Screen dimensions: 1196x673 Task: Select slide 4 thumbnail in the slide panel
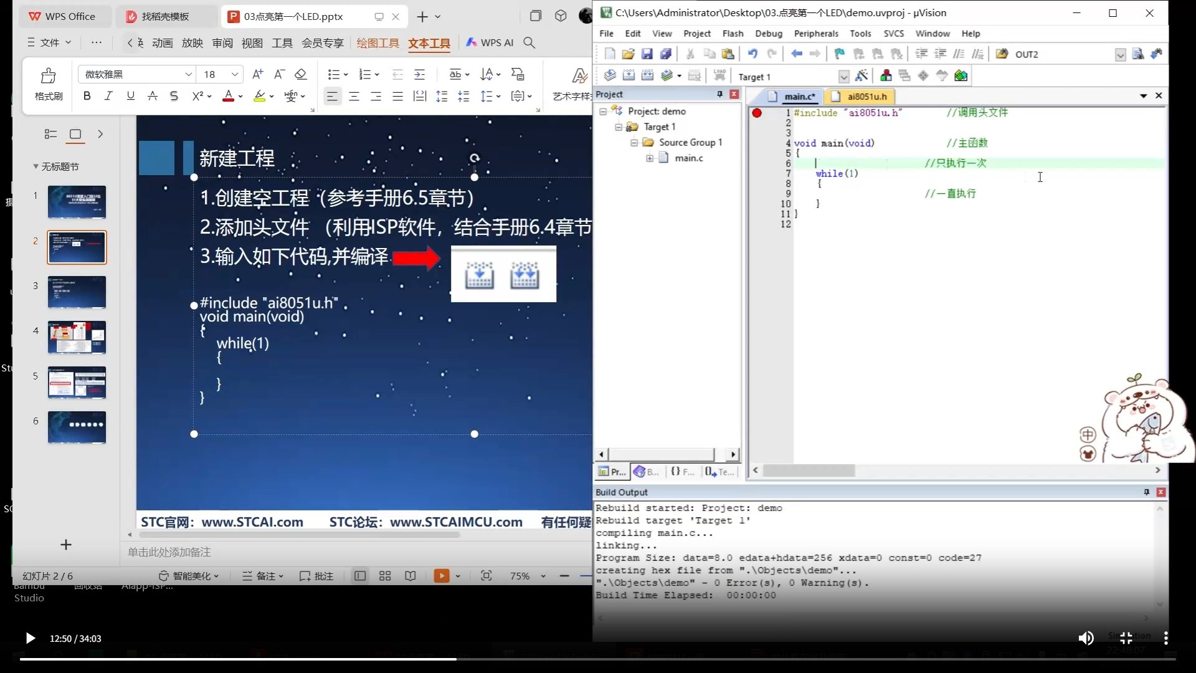(77, 337)
